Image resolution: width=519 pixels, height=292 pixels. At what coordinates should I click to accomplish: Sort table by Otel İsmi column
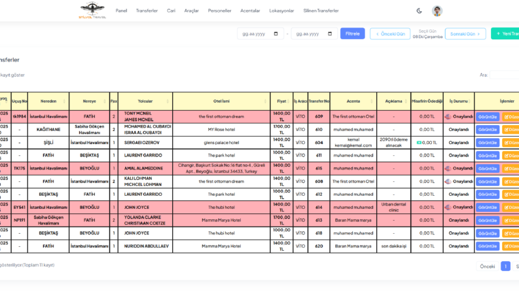221,101
